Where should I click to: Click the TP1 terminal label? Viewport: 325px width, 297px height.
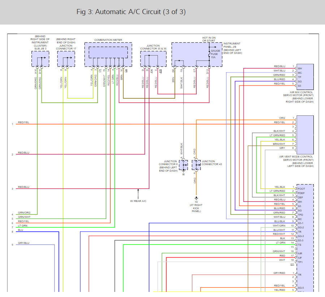click(300, 262)
